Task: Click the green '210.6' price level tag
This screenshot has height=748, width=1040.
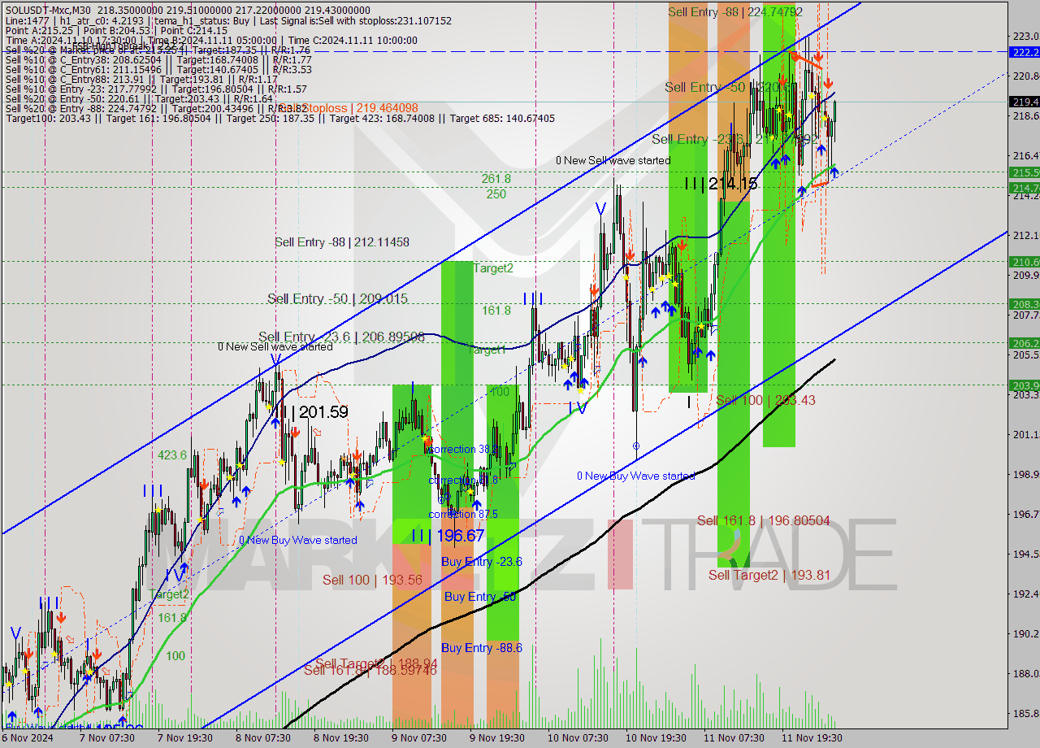Action: pos(1025,262)
